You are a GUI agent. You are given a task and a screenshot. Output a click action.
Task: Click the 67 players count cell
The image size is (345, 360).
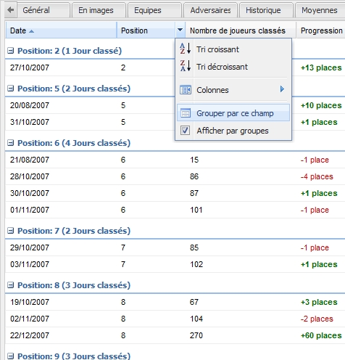194,302
